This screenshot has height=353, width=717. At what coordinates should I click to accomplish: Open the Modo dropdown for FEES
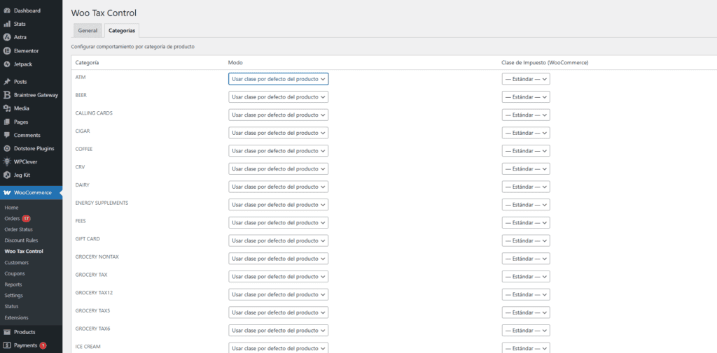[279, 222]
